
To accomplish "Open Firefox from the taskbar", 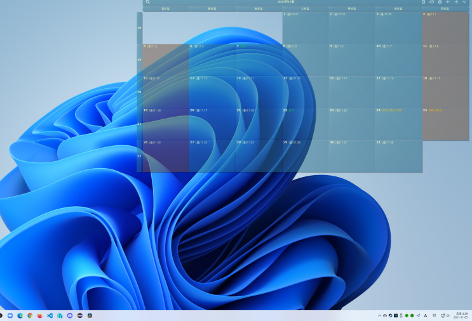I will [x=40, y=315].
